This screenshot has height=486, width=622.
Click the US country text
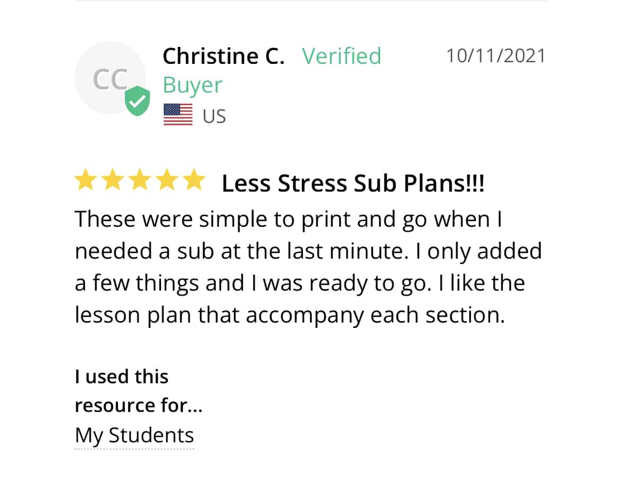[x=214, y=117]
